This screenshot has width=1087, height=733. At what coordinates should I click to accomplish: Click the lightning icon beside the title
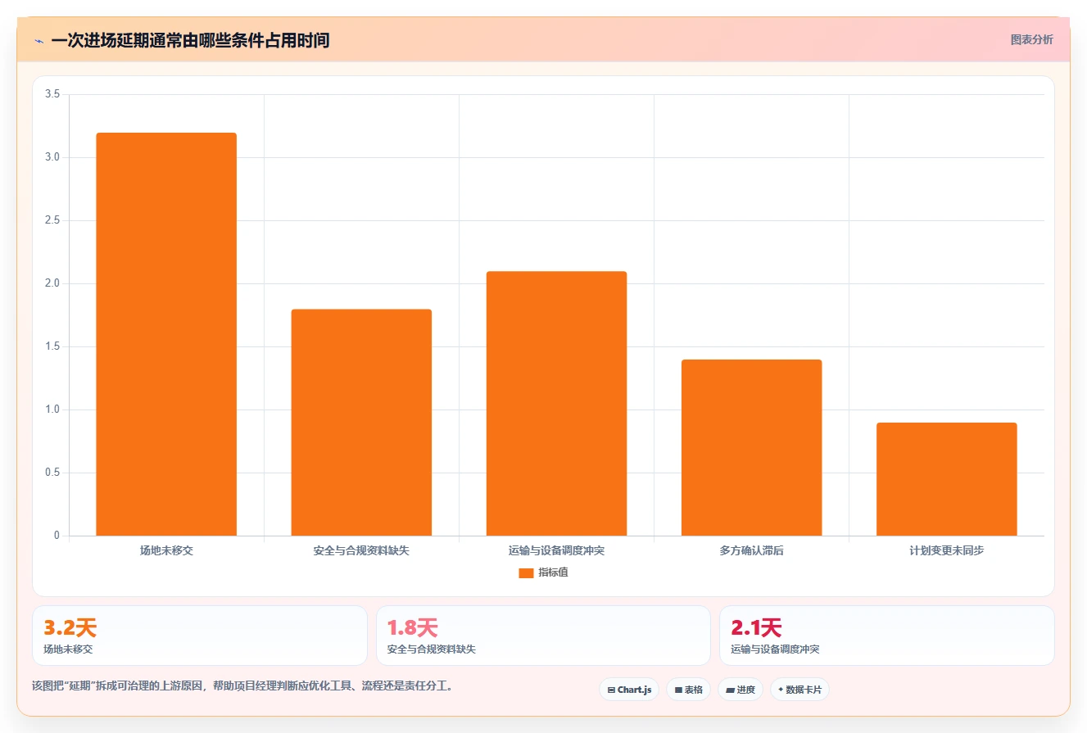click(x=38, y=41)
